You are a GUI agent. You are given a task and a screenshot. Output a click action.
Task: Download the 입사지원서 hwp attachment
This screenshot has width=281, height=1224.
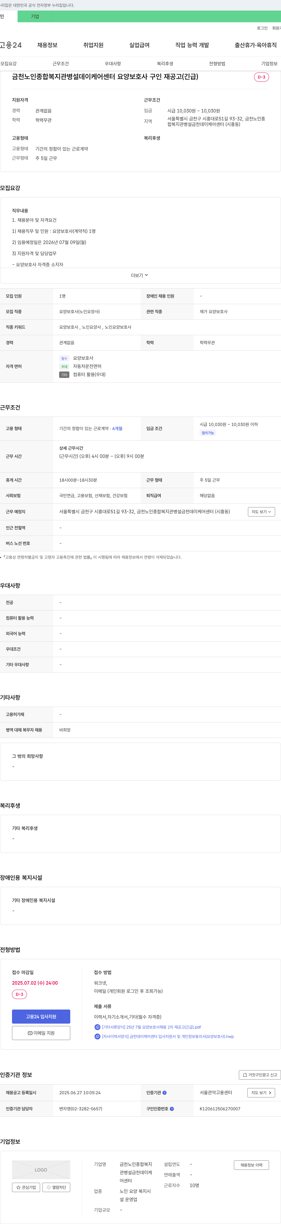pyautogui.click(x=168, y=1036)
